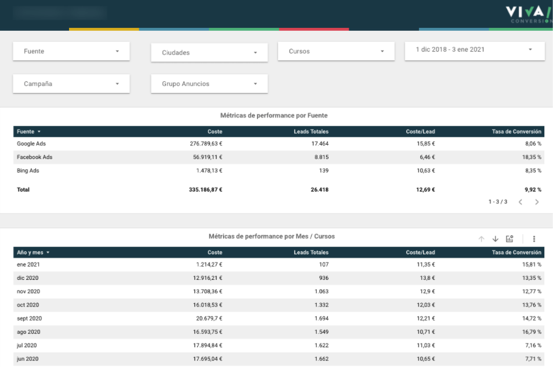Select the sept 2020 row
Viewport: 553px width, 367px height.
click(x=279, y=318)
